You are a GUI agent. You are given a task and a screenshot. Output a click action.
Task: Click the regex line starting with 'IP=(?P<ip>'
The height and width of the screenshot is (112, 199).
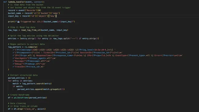tap(98, 55)
